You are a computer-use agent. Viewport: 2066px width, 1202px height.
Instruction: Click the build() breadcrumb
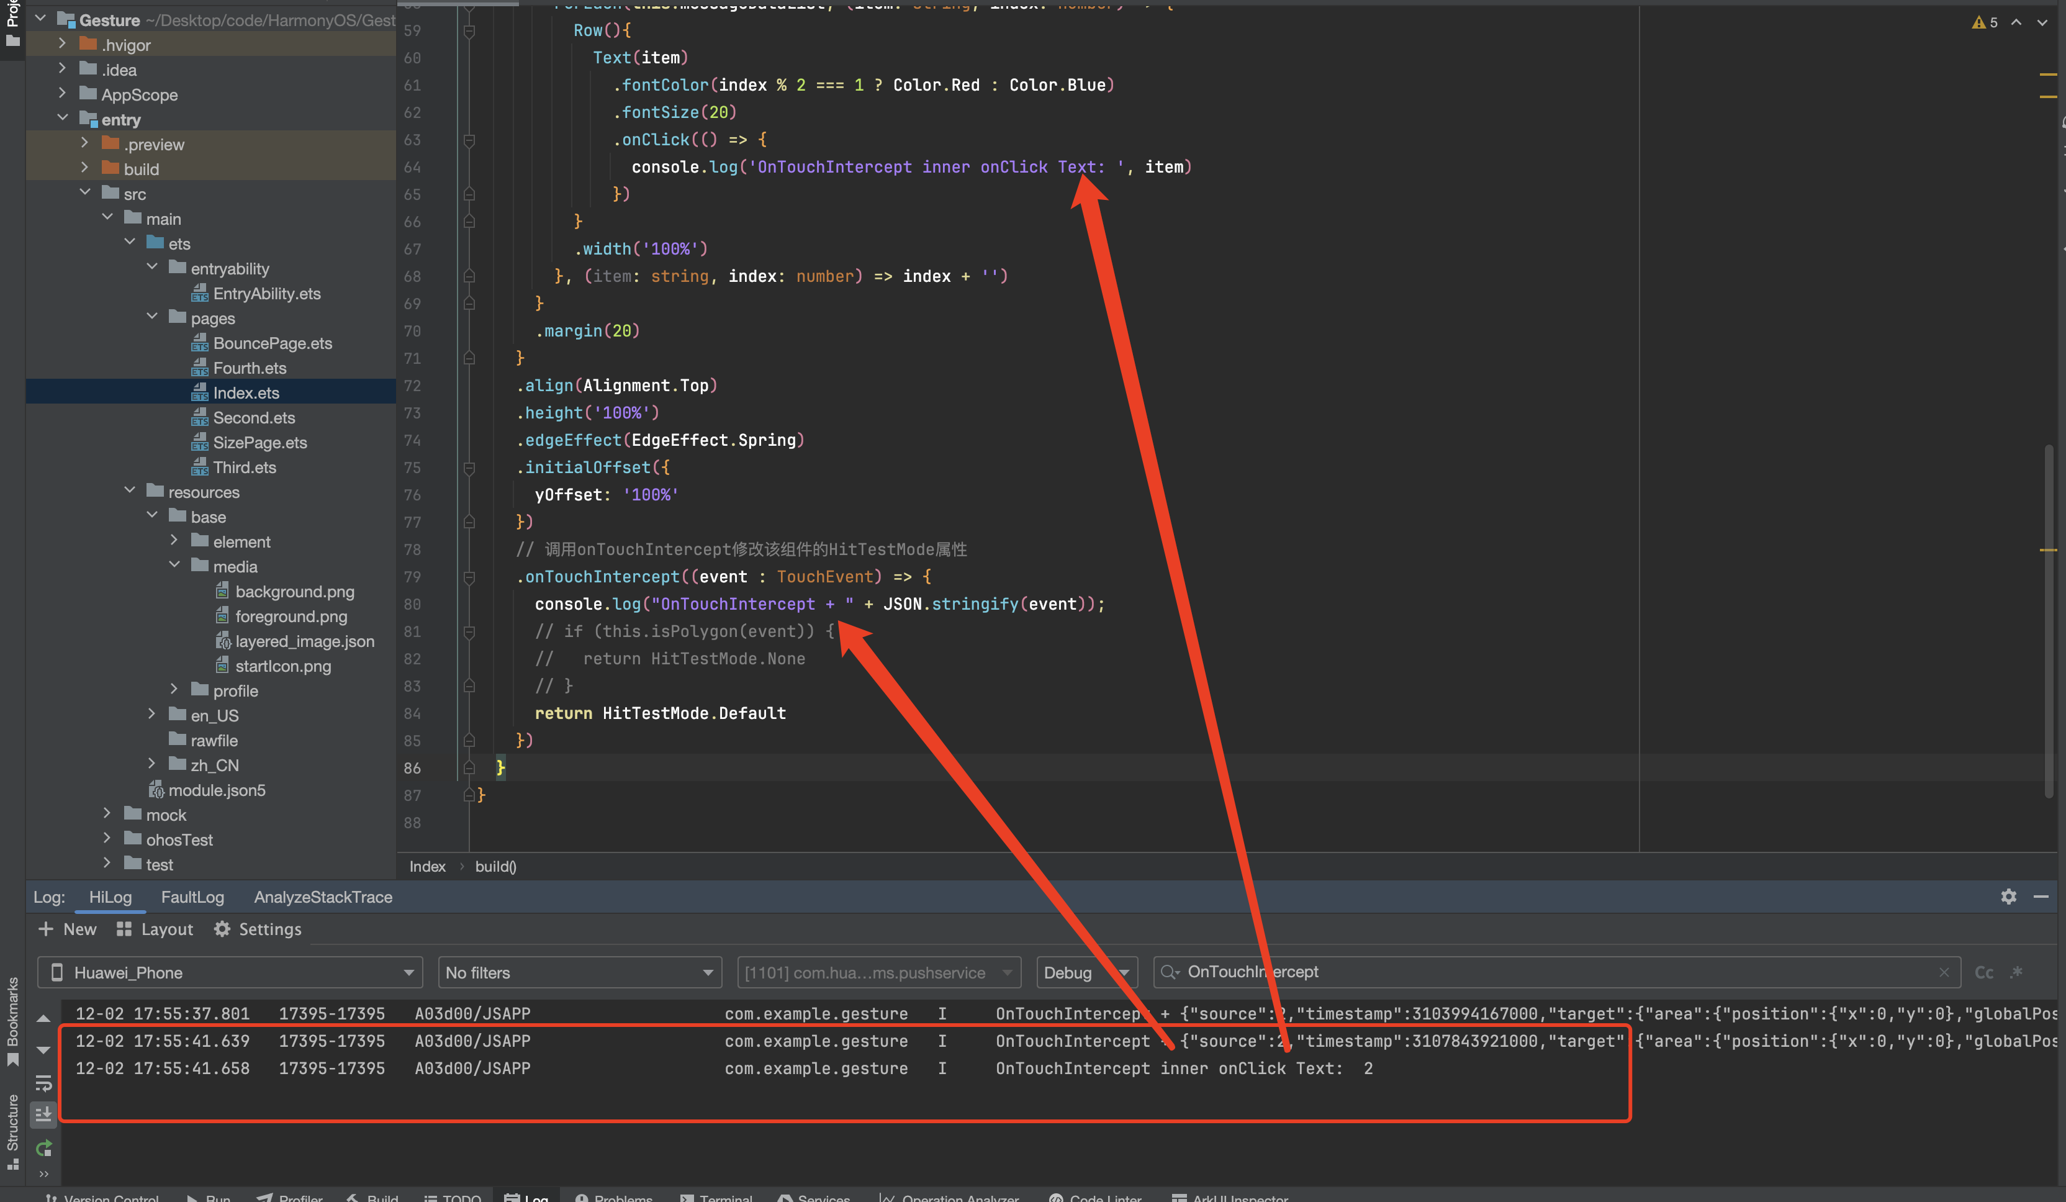coord(495,867)
